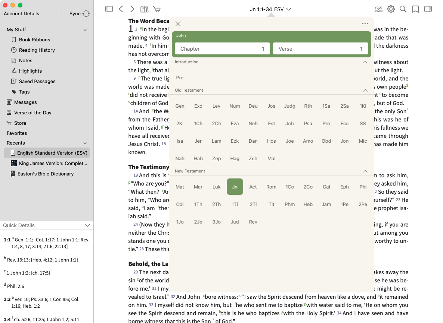The width and height of the screenshot is (443, 323).
Task: Open the library books icon
Action: pos(144,9)
